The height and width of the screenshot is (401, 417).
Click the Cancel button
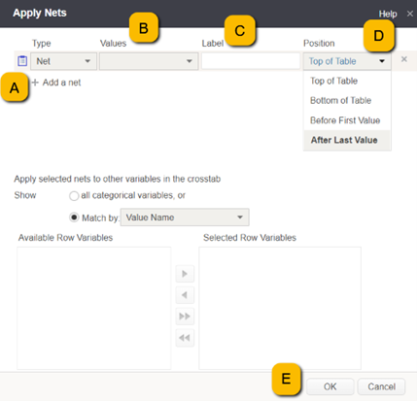[381, 386]
